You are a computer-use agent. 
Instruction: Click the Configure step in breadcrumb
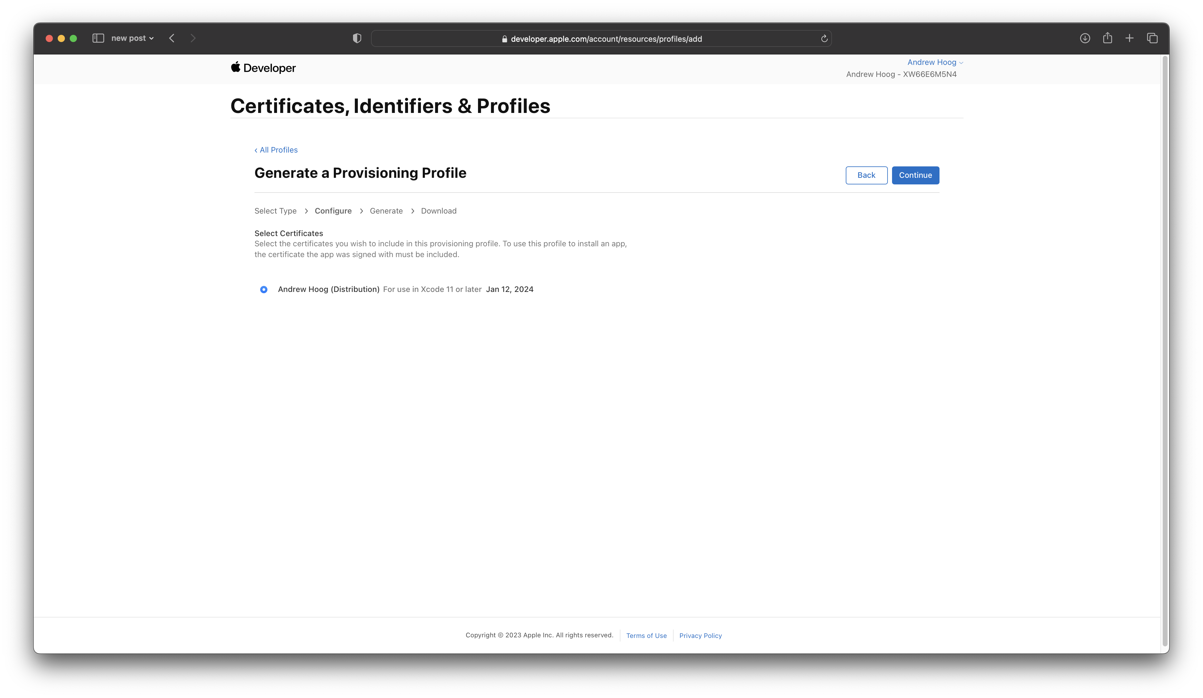pyautogui.click(x=333, y=211)
